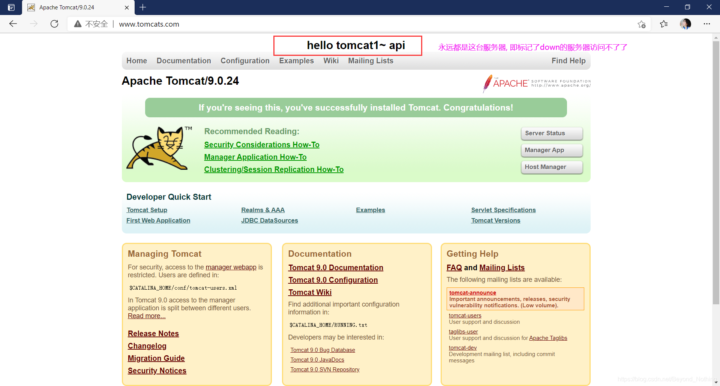
Task: Open Tomcat 9.0 Documentation link
Action: (x=336, y=268)
